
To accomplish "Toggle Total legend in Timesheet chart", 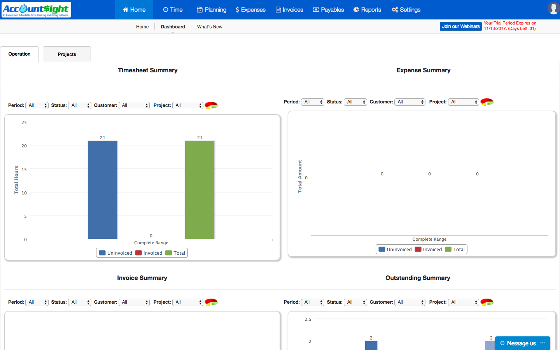I will (175, 253).
